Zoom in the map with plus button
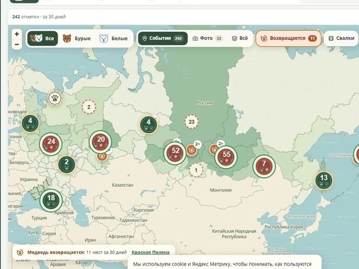359x269 pixels. tap(17, 34)
